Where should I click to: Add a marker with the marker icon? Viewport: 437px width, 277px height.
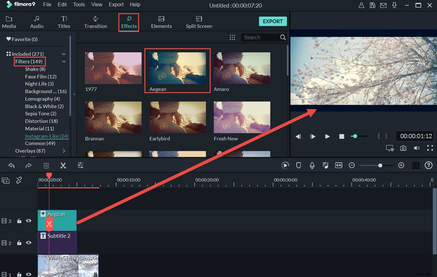pos(299,165)
